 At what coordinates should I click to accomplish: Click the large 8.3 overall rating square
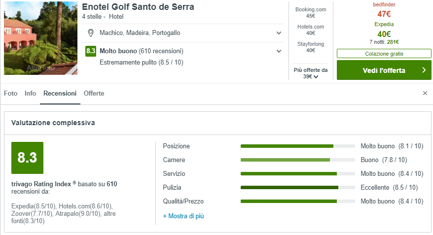coord(27,158)
